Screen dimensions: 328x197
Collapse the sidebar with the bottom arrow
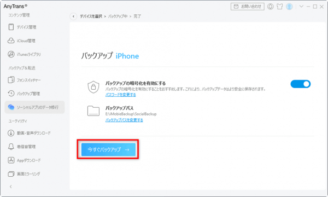click(x=11, y=187)
